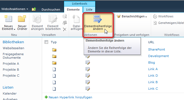Screen dimensions: 184x100
Task: Click the Element bearbeiten ribbon button
Action: point(53,23)
